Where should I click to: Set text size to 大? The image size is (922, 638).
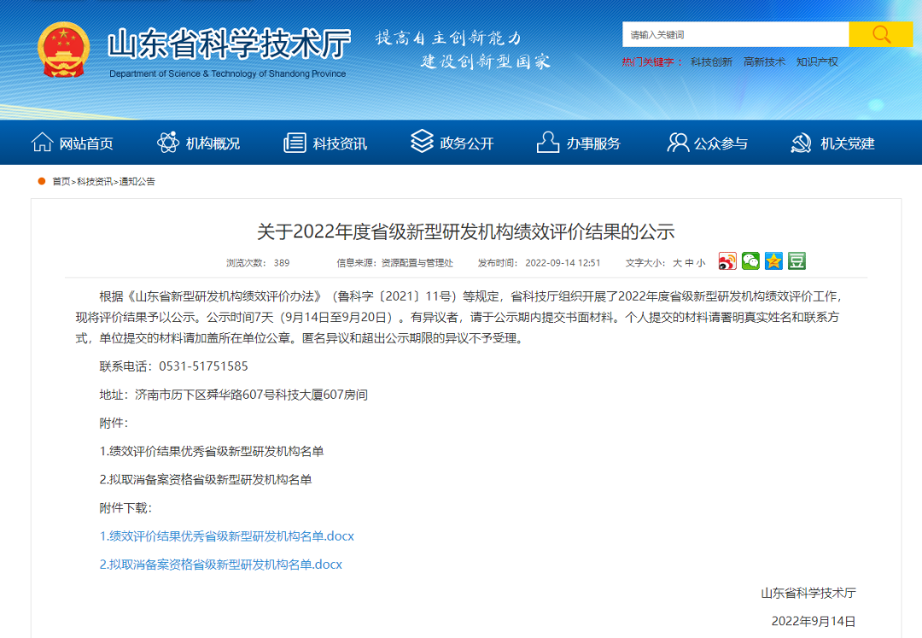click(x=676, y=262)
